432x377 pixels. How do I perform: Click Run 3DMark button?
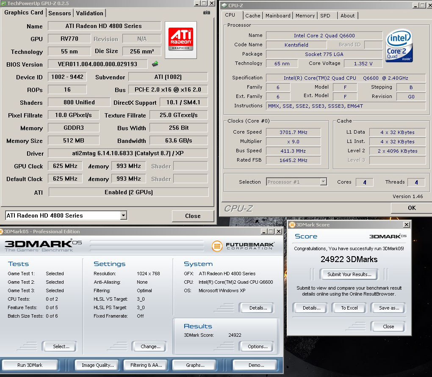(30, 365)
